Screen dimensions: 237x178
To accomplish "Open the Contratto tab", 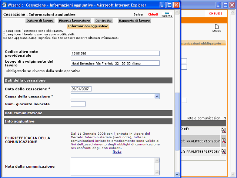I will pos(103,21).
